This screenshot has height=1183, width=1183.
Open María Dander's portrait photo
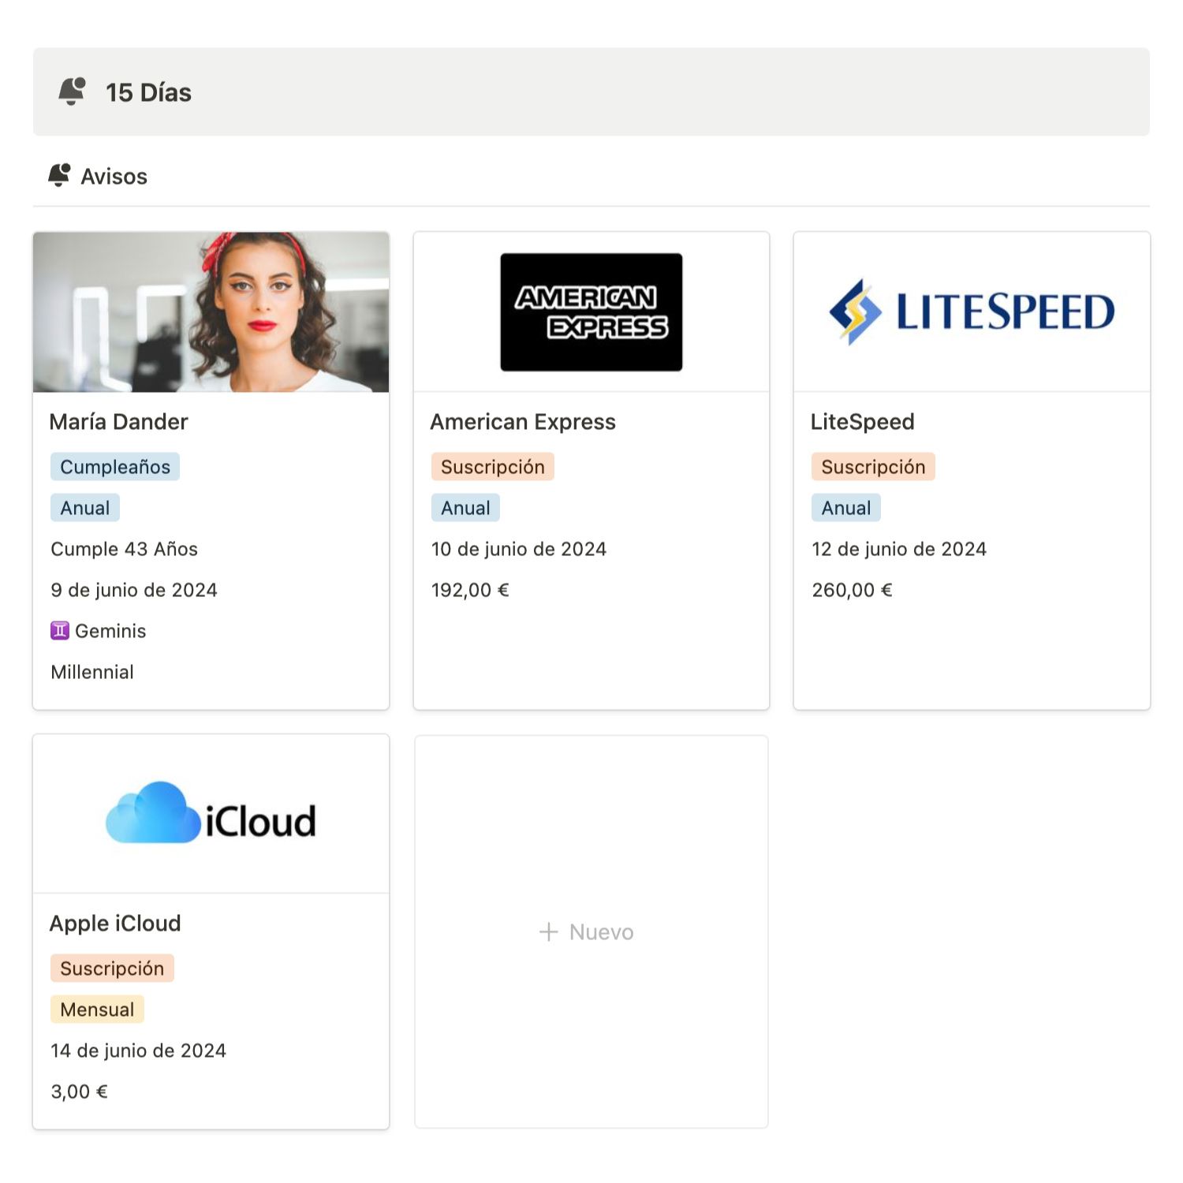pyautogui.click(x=211, y=312)
